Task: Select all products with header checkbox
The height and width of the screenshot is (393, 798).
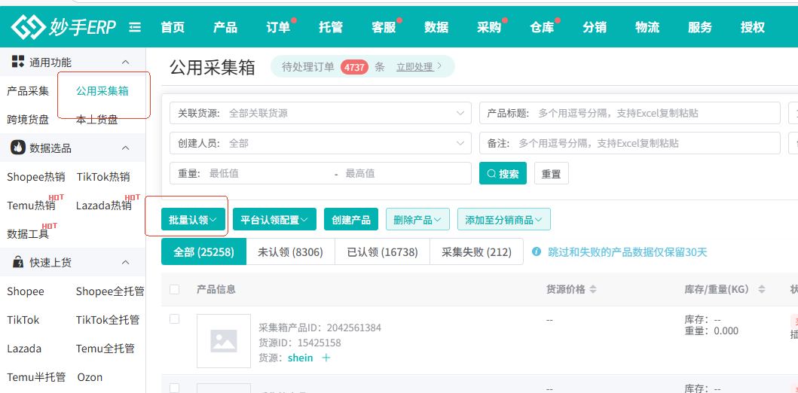Action: (x=175, y=289)
